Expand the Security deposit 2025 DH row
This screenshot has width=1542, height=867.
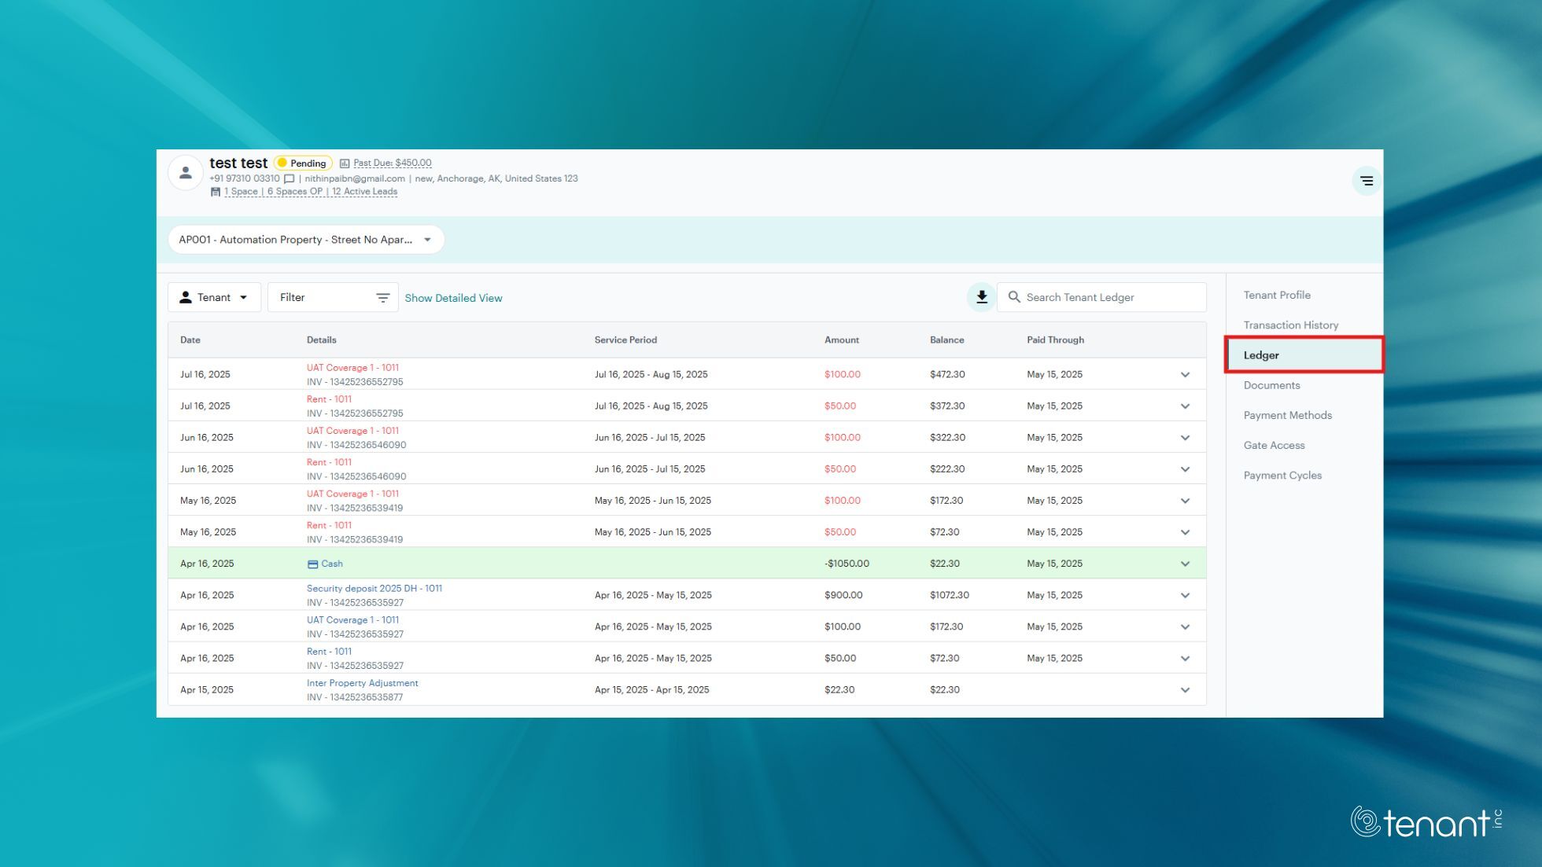1185,595
